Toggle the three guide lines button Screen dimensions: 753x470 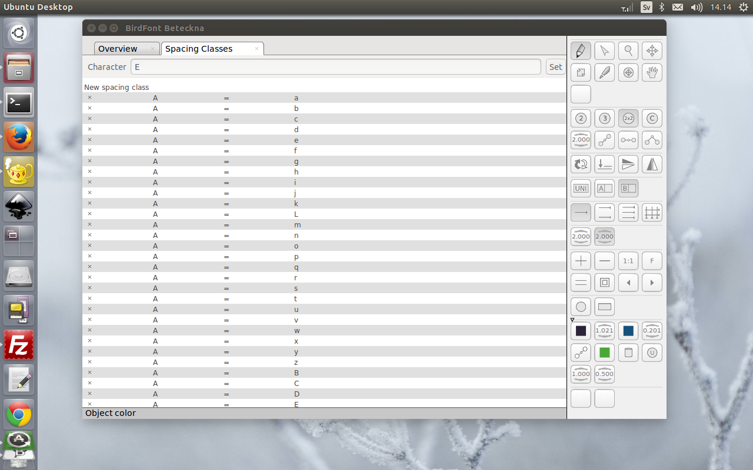pyautogui.click(x=628, y=212)
